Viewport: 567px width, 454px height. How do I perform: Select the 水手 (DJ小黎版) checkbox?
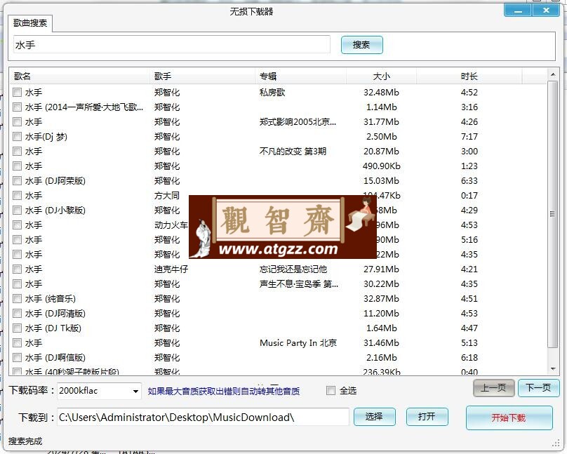(17, 211)
